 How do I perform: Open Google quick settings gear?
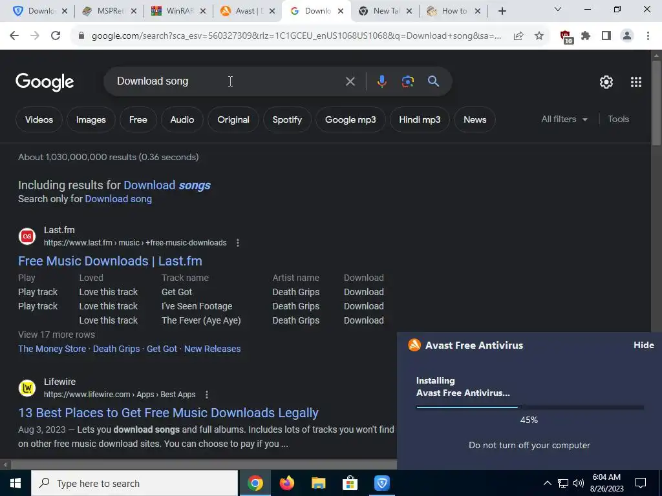(606, 82)
